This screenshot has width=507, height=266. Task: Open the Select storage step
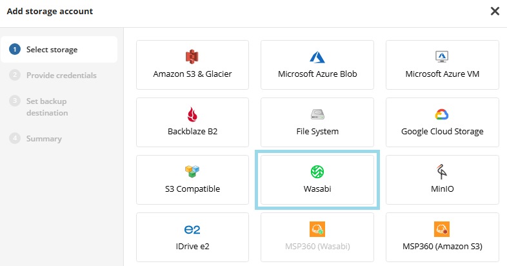coord(59,50)
